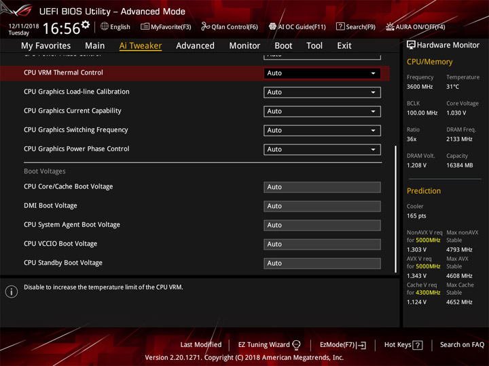This screenshot has height=366, width=489.
Task: Click the MyFavorite(F3) label
Action: coord(171,27)
